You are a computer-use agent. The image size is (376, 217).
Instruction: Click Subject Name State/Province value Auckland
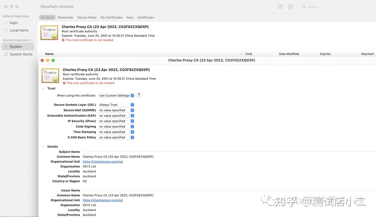click(89, 176)
